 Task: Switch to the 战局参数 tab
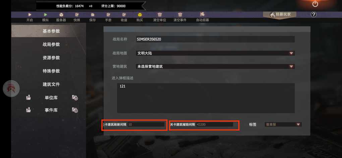coord(51,45)
